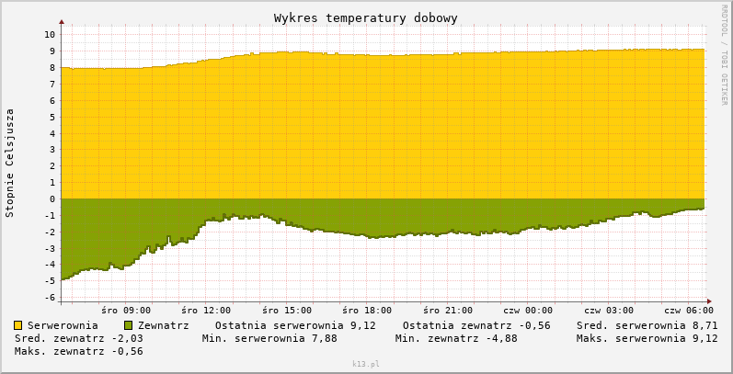Screen dimensions: 733x374
Task: Click the k13.pl footer text
Action: pyautogui.click(x=365, y=364)
